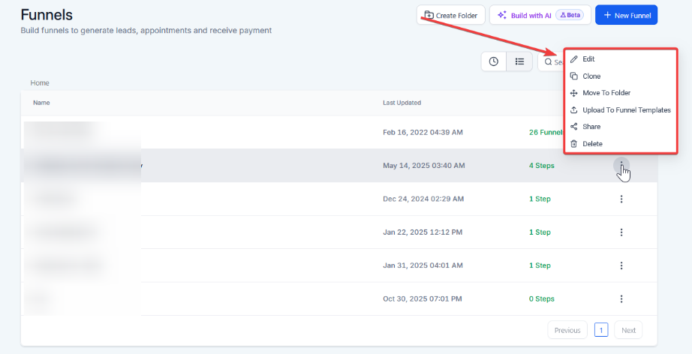
Task: Click Build with AI Beta button
Action: click(540, 15)
